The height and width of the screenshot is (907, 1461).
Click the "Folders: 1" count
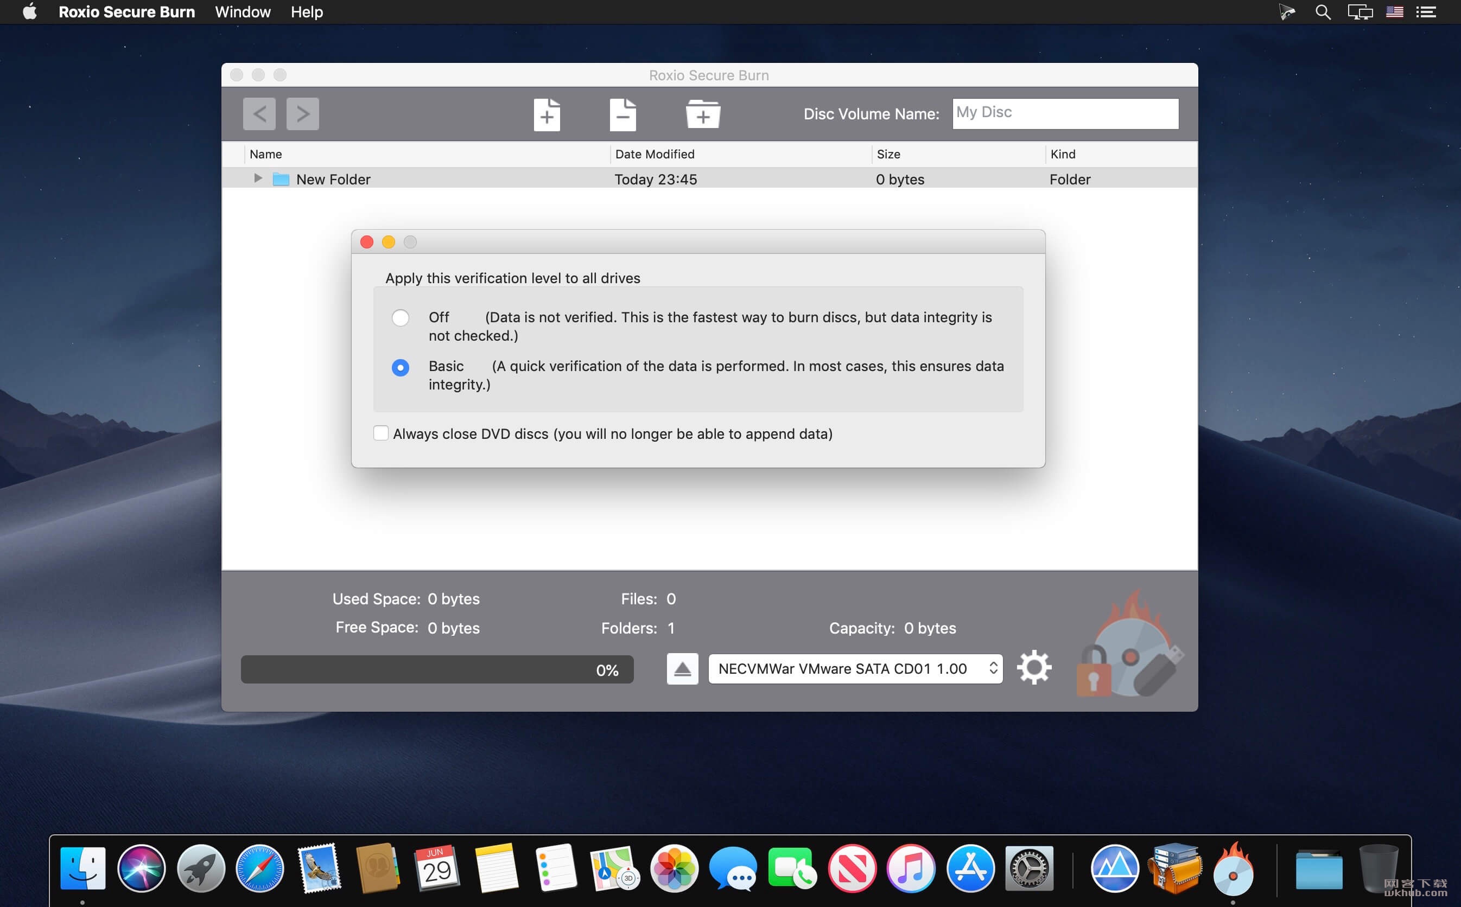tap(638, 628)
